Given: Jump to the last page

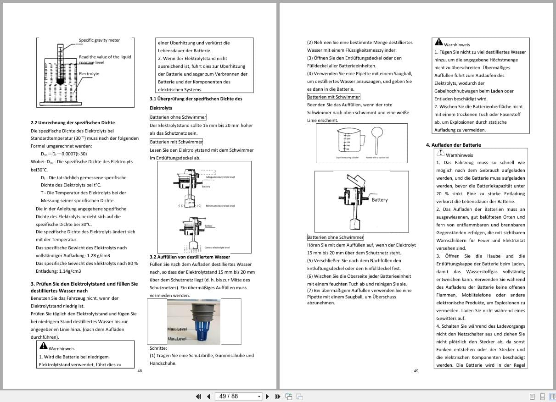Looking at the screenshot, I should click(x=278, y=396).
